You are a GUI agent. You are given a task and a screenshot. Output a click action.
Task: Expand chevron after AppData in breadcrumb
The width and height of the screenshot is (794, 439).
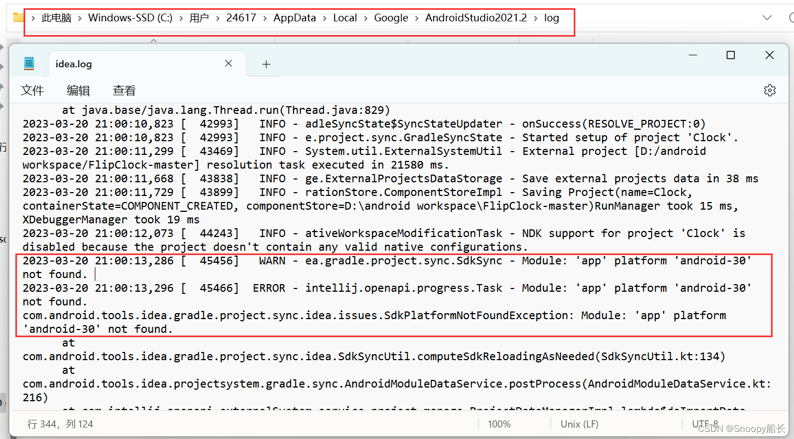point(324,18)
